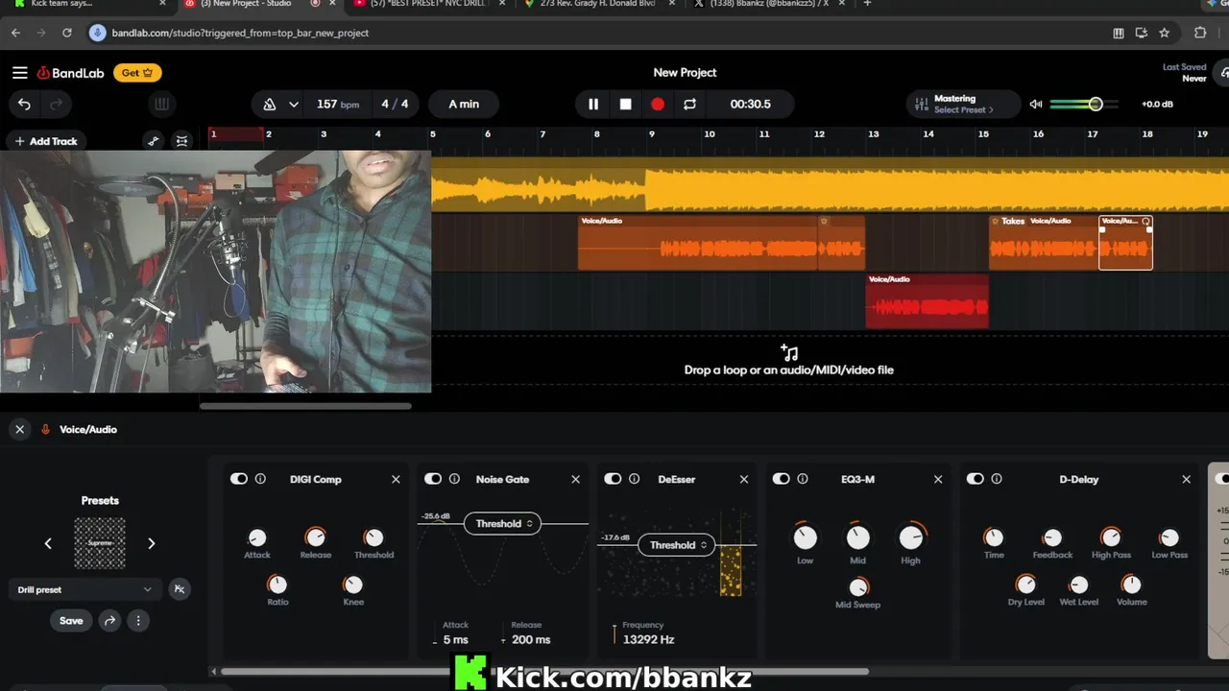
Task: Open DeEsser info icon
Action: [x=634, y=479]
